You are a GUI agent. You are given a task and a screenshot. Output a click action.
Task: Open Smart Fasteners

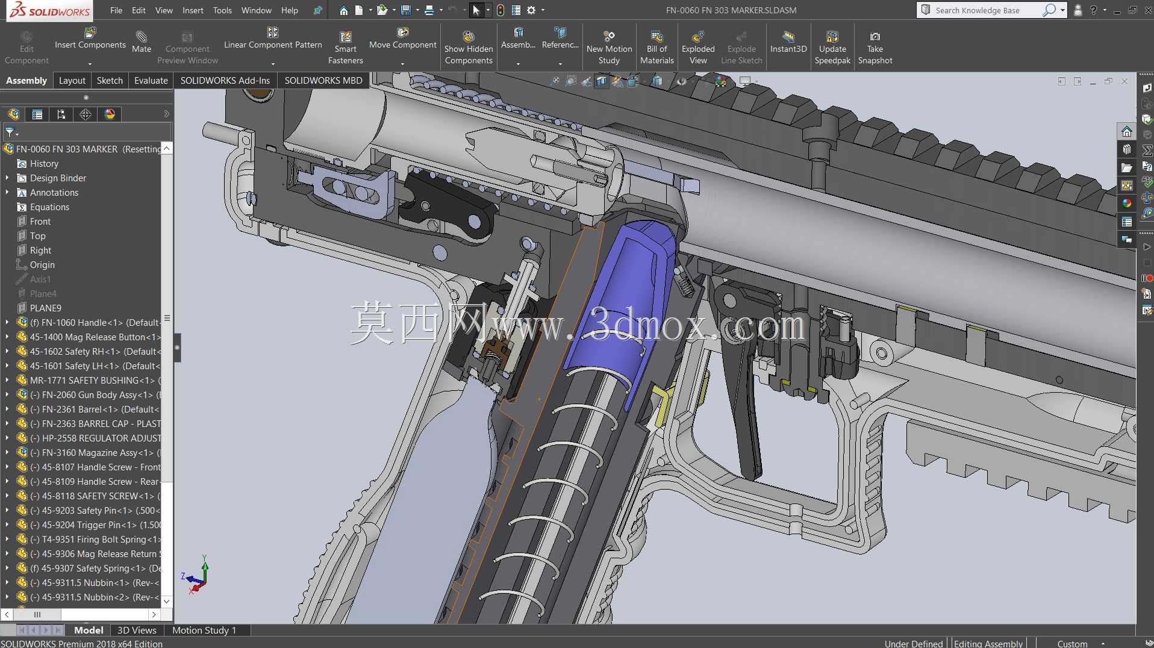tap(346, 47)
